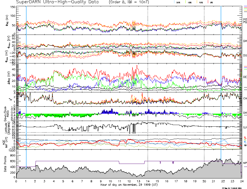This screenshot has width=247, height=189.
Task: Select the dashed vertical line at hour 14
Action: [x=148, y=81]
